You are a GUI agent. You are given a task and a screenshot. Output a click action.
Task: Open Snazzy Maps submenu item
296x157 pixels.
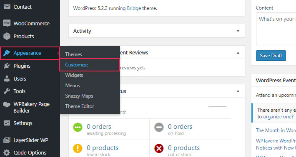pos(79,96)
